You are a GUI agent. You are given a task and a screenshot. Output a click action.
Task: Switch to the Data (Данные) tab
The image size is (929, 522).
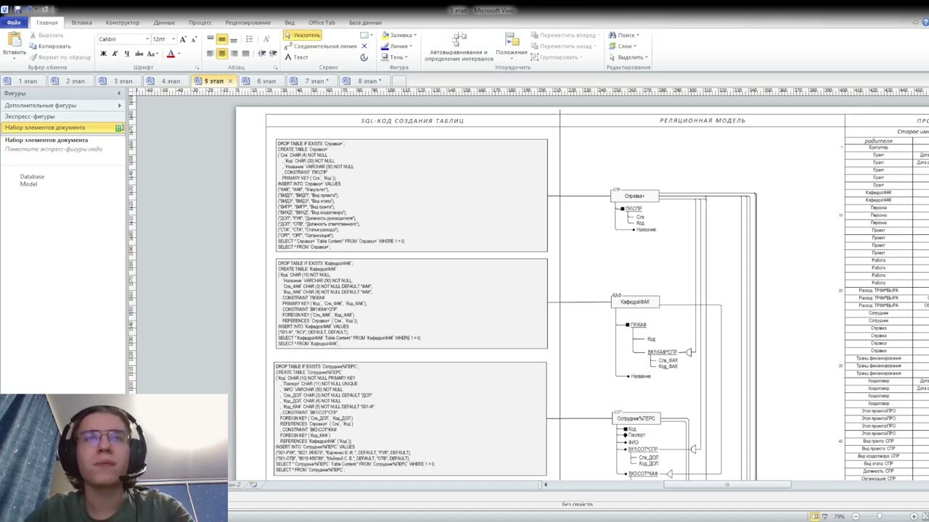(164, 22)
